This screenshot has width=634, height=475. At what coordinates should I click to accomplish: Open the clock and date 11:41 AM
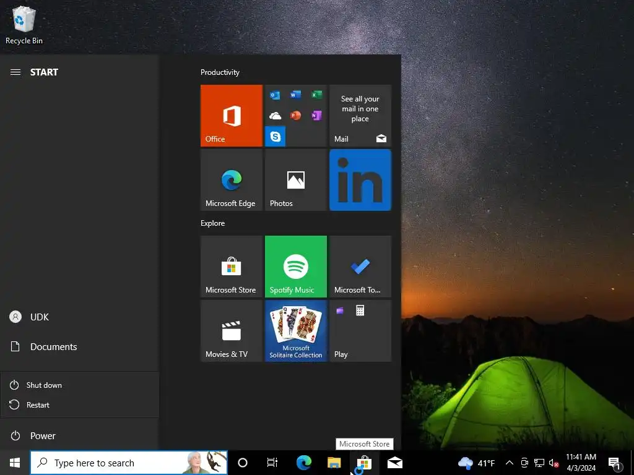click(x=581, y=463)
